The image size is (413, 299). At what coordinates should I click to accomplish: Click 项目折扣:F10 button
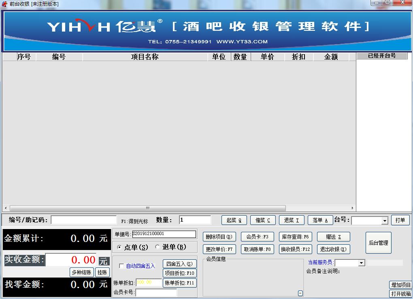180,273
